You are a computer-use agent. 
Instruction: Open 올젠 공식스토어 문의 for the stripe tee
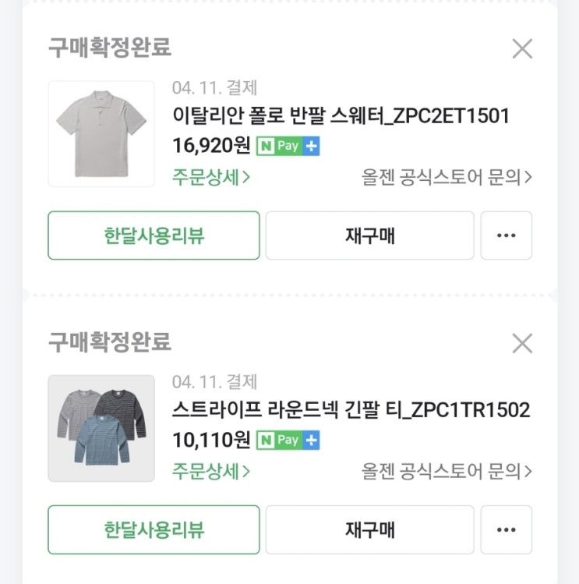pos(447,471)
